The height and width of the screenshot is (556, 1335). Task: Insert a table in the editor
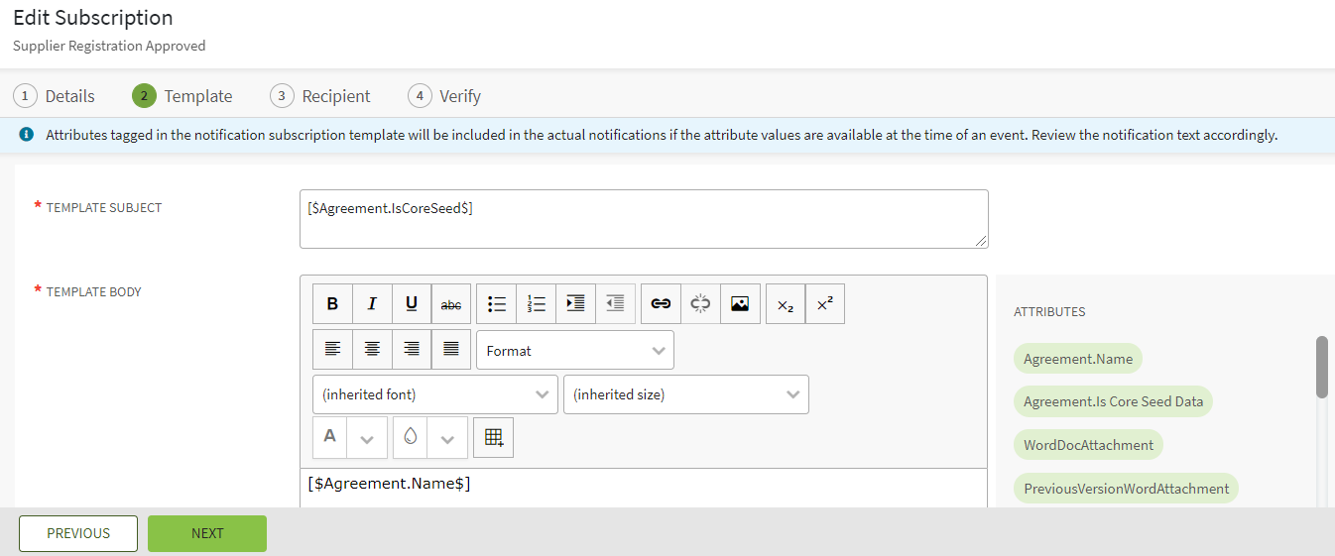[493, 437]
